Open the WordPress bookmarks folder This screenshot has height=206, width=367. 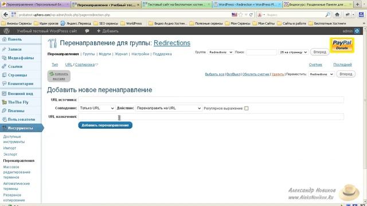pyautogui.click(x=131, y=23)
